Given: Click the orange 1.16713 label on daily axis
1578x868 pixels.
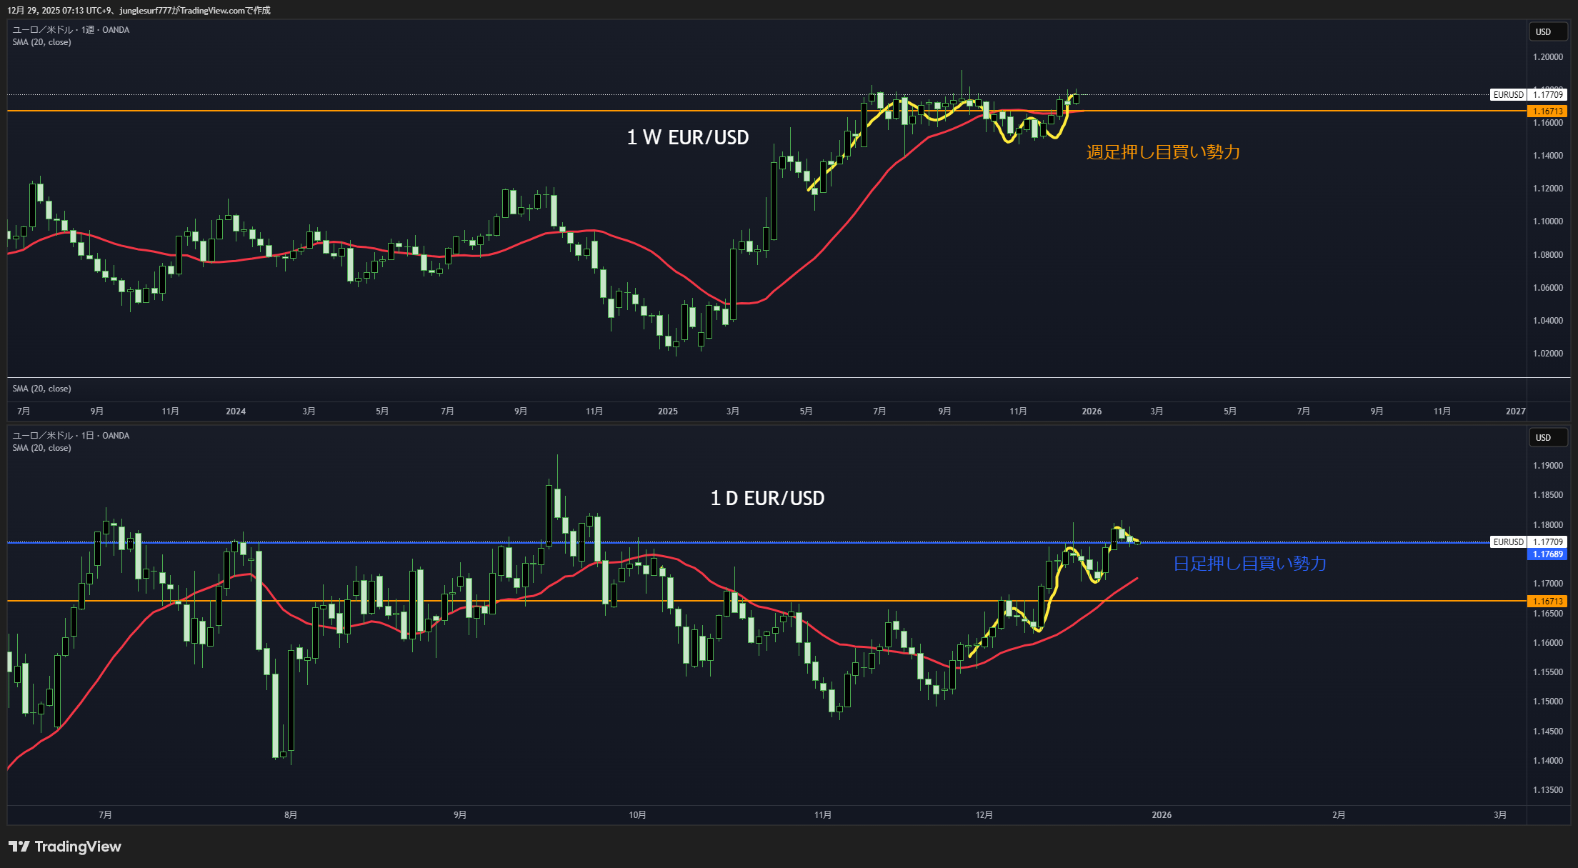Looking at the screenshot, I should pyautogui.click(x=1547, y=602).
